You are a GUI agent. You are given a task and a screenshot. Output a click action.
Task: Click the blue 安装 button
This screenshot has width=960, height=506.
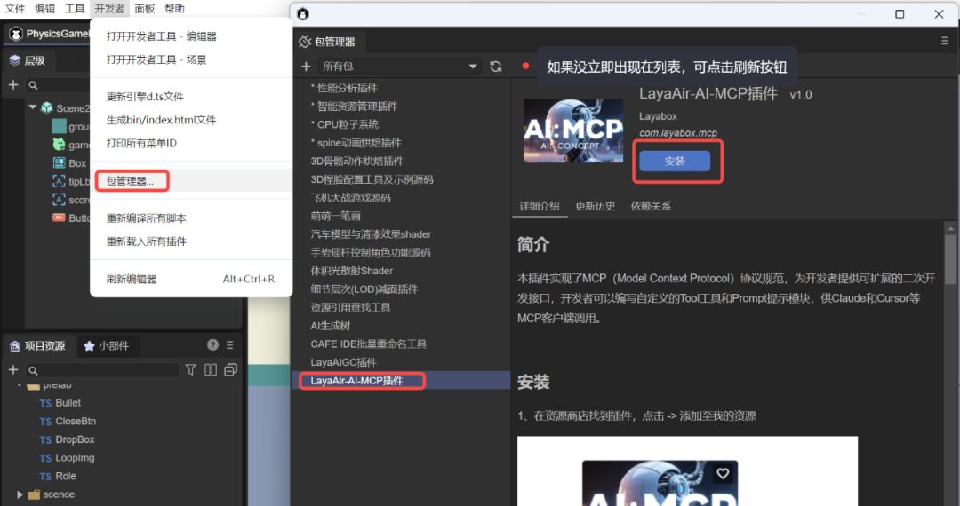click(x=675, y=162)
